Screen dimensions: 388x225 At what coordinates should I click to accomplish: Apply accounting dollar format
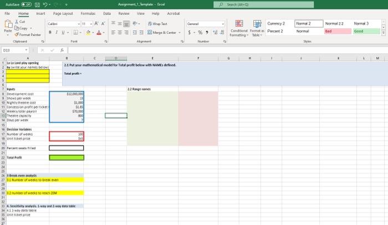tap(190, 33)
